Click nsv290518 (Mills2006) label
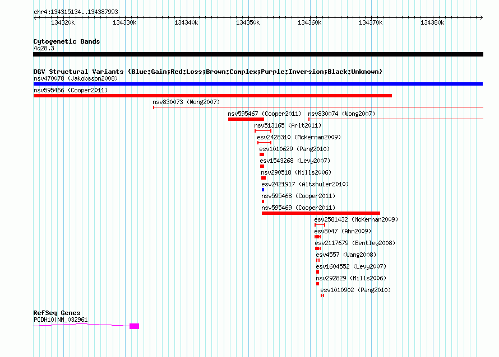Viewport: 499px width, 357px height. click(x=296, y=172)
